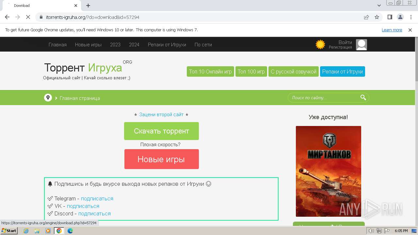Subscribe via VK подписаться link
Image resolution: width=418 pixels, height=235 pixels.
(x=83, y=206)
